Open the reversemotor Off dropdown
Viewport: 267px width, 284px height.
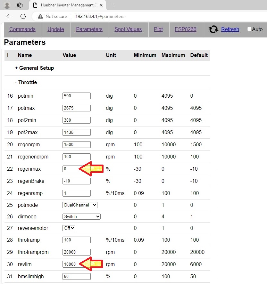coord(69,228)
